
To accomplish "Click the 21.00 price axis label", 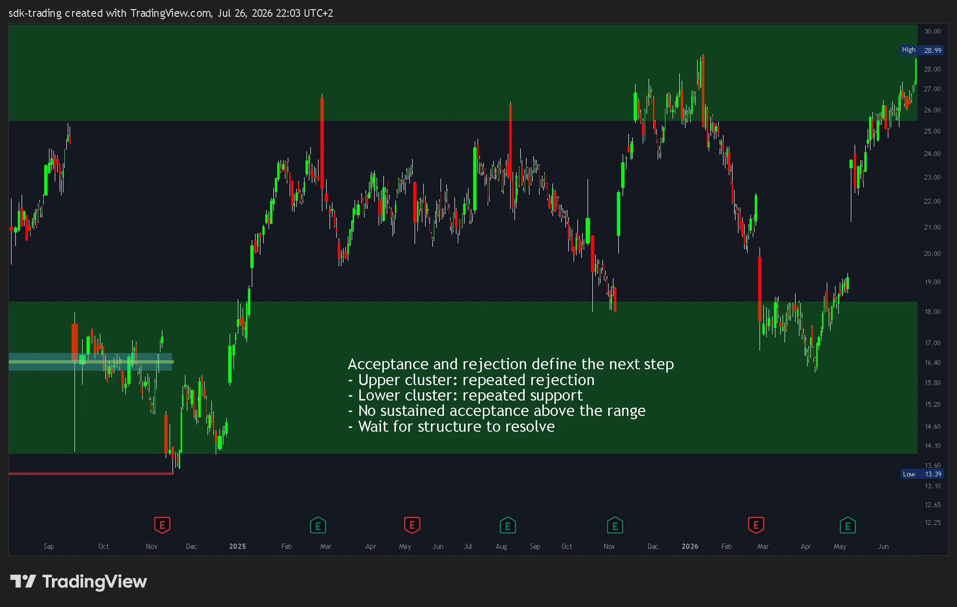I will [x=932, y=227].
